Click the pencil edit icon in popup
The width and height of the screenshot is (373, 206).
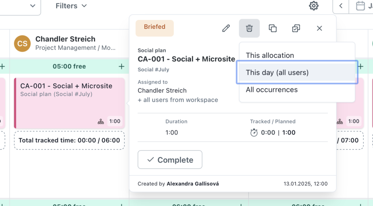[x=226, y=28]
